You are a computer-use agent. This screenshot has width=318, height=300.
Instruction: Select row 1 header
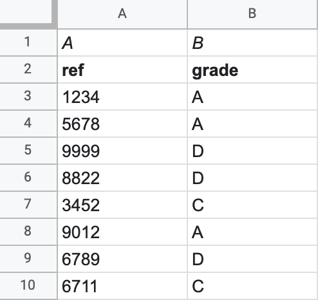pos(28,42)
